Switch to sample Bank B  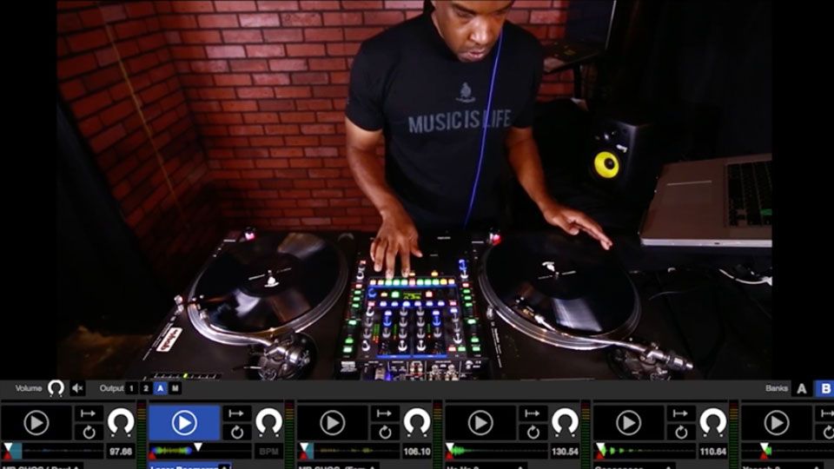(825, 389)
